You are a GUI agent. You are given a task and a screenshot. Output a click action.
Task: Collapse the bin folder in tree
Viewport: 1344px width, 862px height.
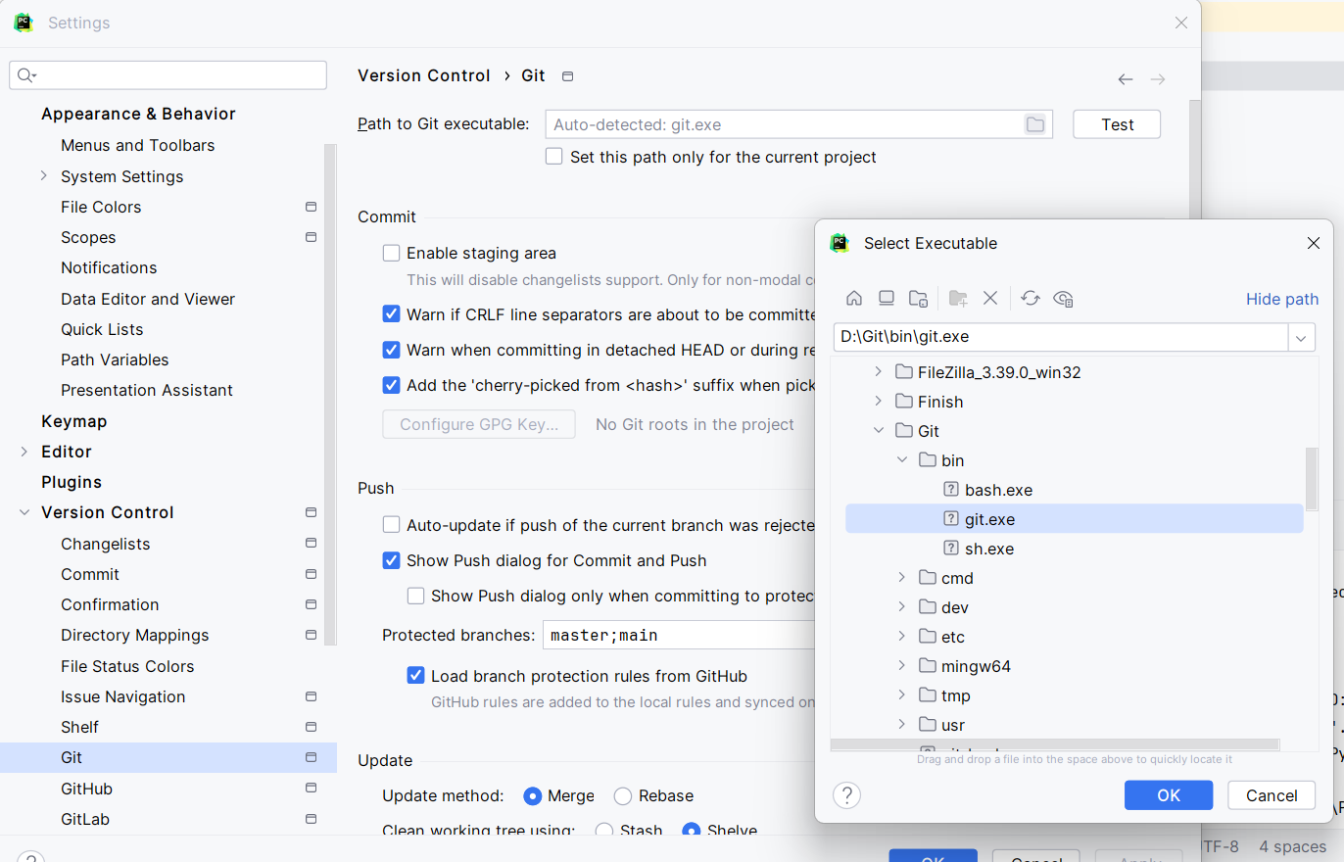click(902, 460)
